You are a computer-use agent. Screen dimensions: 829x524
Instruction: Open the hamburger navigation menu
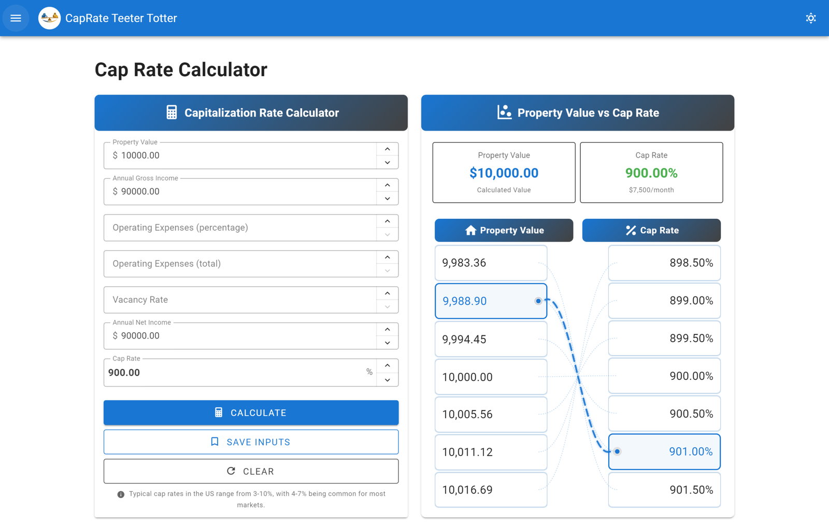tap(16, 18)
